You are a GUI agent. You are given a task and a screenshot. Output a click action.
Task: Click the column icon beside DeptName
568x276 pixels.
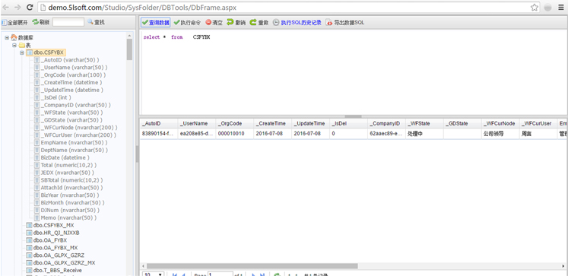pos(37,150)
